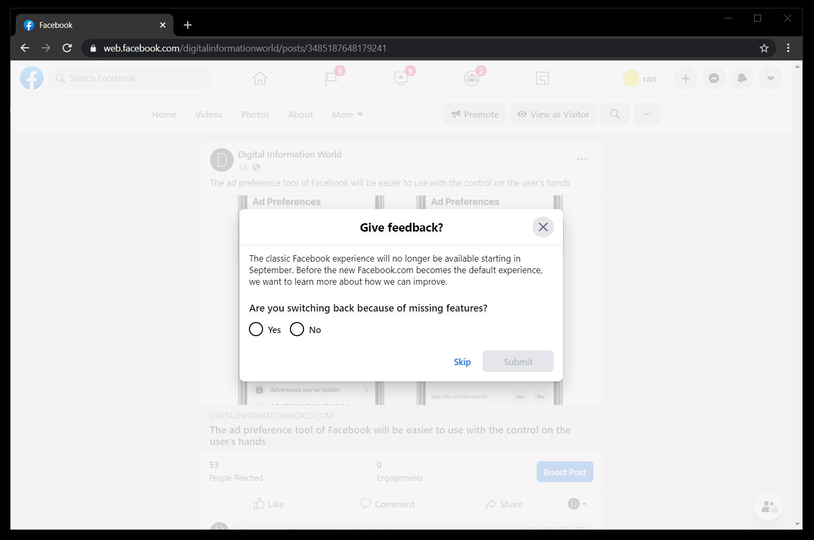Open the Pages flag icon
Screen dimensions: 814x540
pos(331,78)
